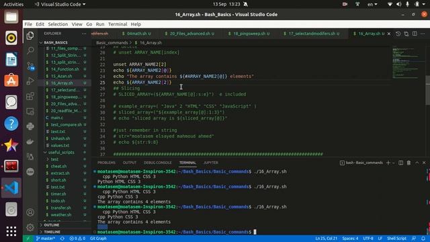
Task: Create a new terminal with plus icon
Action: pyautogui.click(x=388, y=163)
